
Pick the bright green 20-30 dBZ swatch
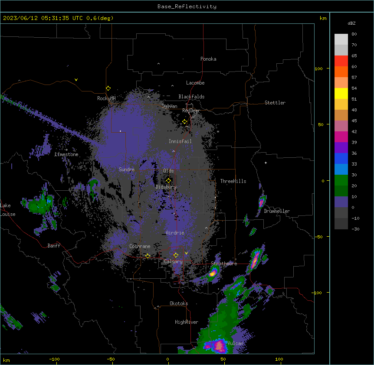click(x=341, y=180)
